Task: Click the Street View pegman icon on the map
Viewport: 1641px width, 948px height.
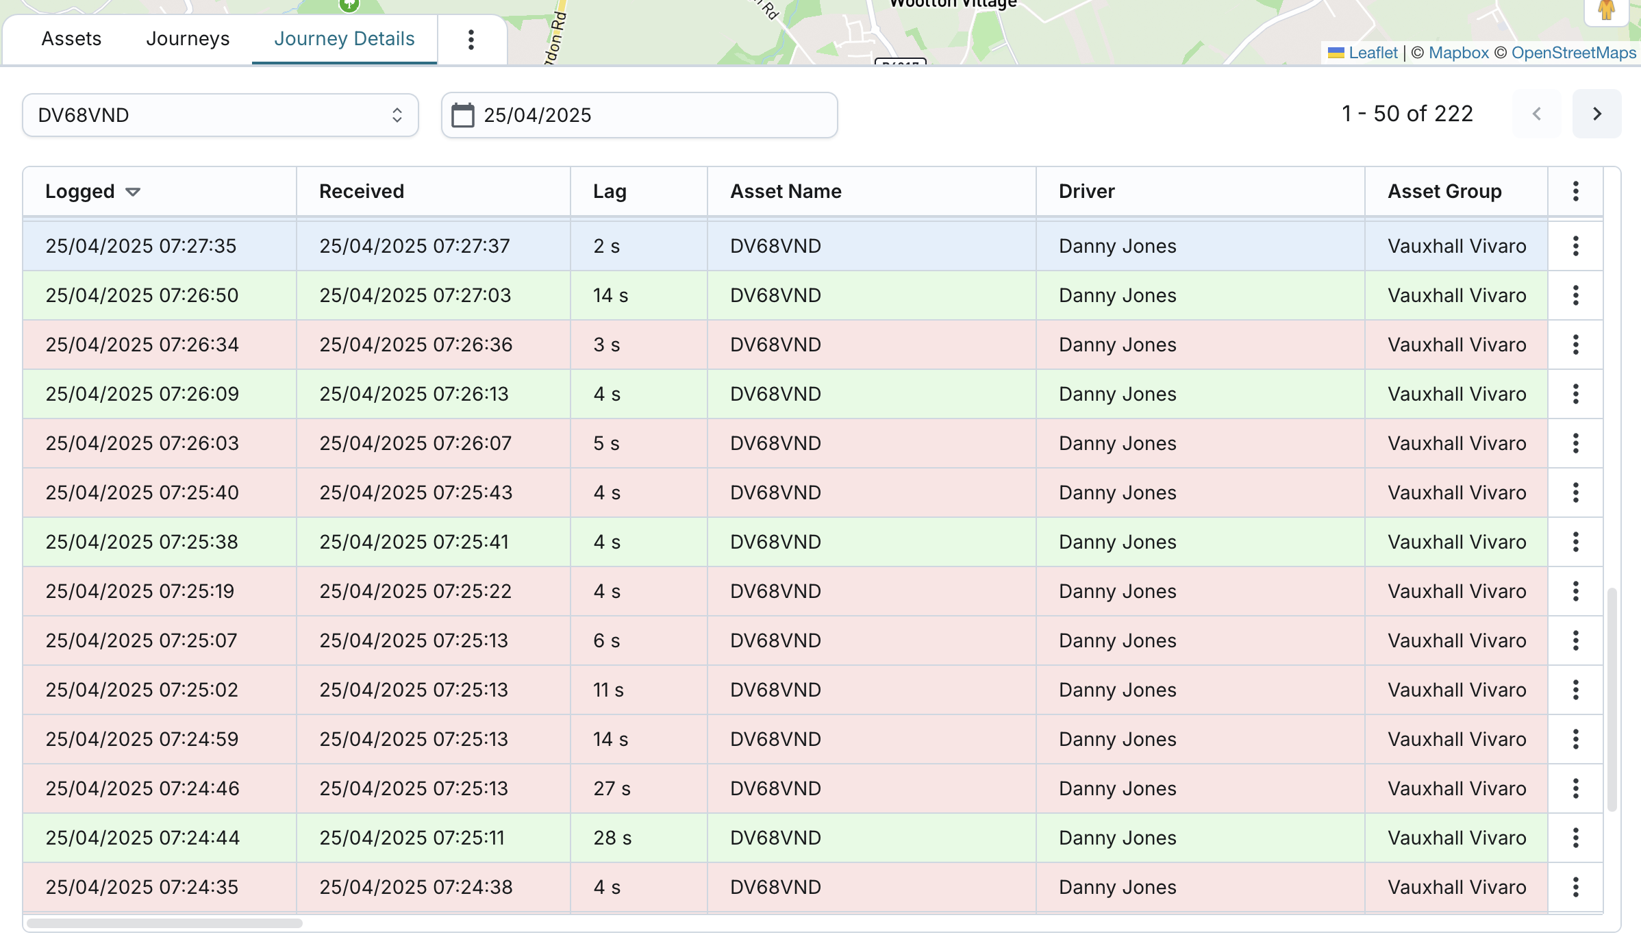Action: [1606, 10]
